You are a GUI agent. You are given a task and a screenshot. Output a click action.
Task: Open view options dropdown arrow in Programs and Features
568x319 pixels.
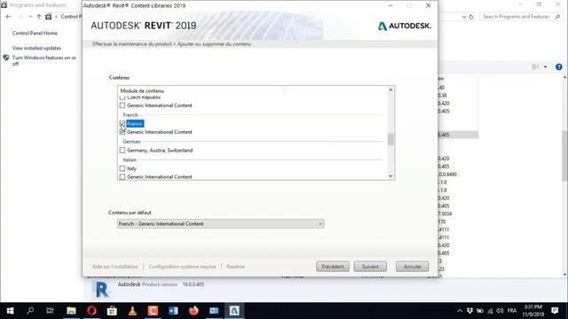[x=546, y=67]
